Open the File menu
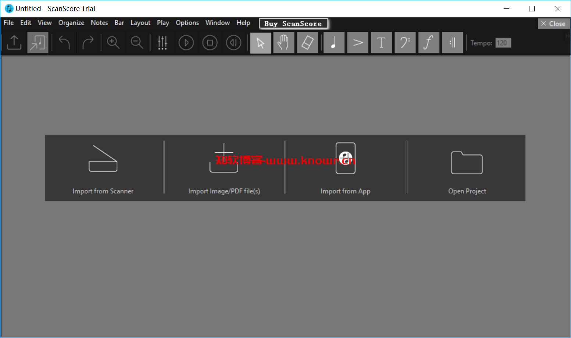This screenshot has width=571, height=338. (9, 23)
